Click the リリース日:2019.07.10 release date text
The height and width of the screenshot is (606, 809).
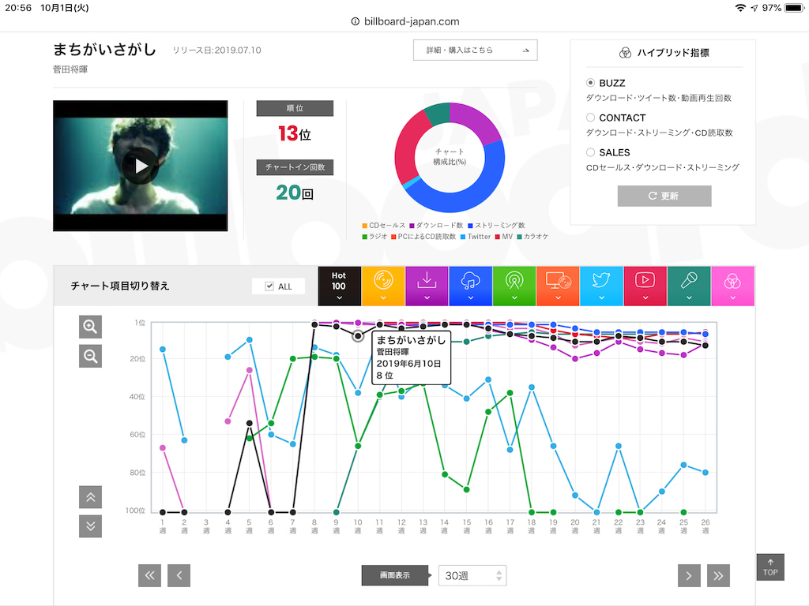click(216, 50)
